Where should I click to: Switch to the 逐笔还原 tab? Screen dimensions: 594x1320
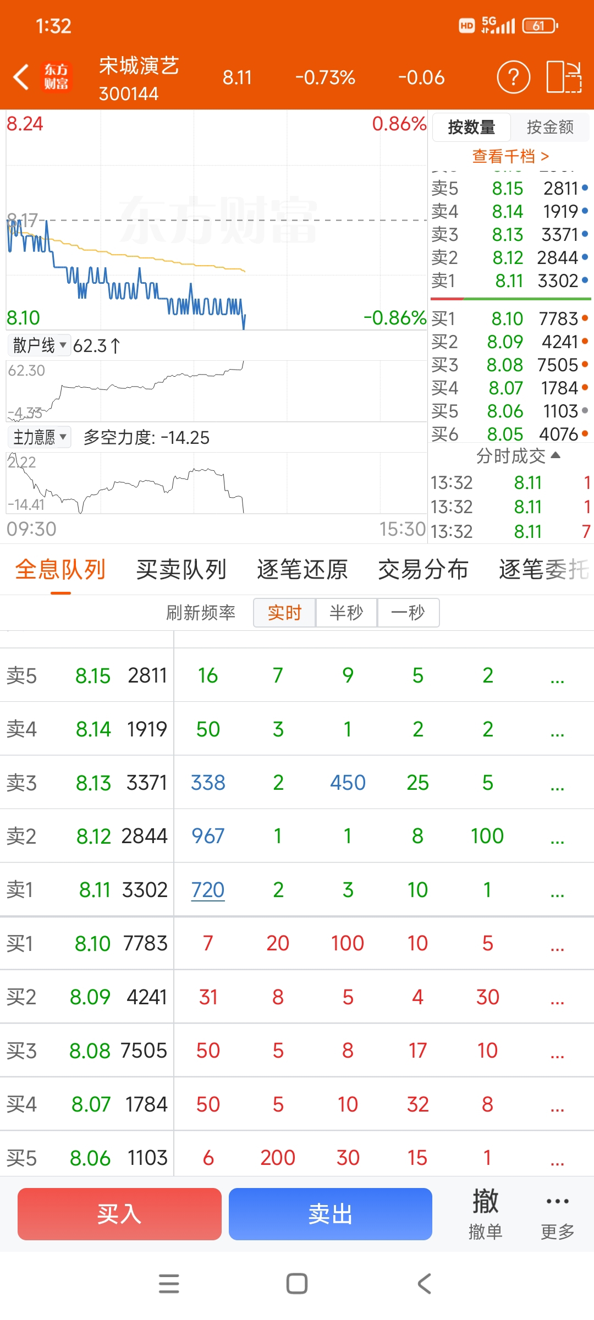tap(302, 569)
